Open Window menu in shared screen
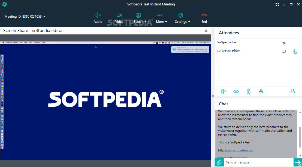Viewport: 302px width, 167px height. pyautogui.click(x=37, y=43)
